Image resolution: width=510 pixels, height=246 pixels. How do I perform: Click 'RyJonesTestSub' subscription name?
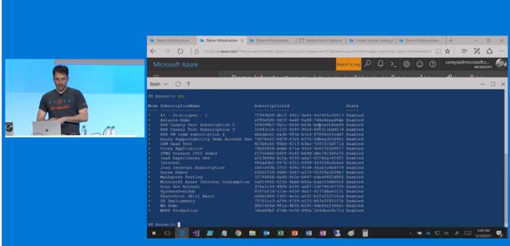tap(178, 191)
